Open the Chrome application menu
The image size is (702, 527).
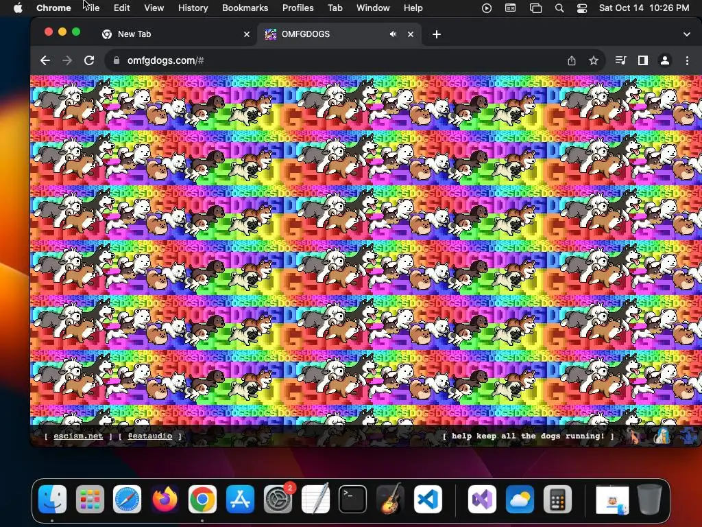coord(53,8)
